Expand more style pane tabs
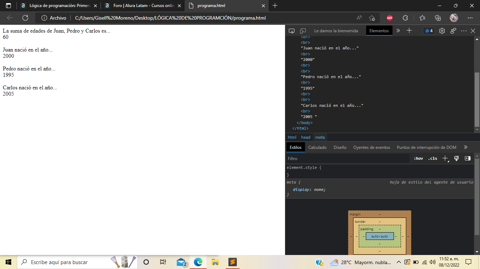Image resolution: width=480 pixels, height=269 pixels. [466, 147]
